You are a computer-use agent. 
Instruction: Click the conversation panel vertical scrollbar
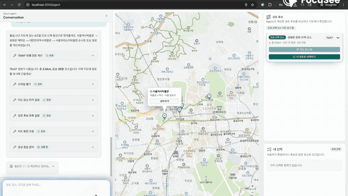pyautogui.click(x=111, y=156)
